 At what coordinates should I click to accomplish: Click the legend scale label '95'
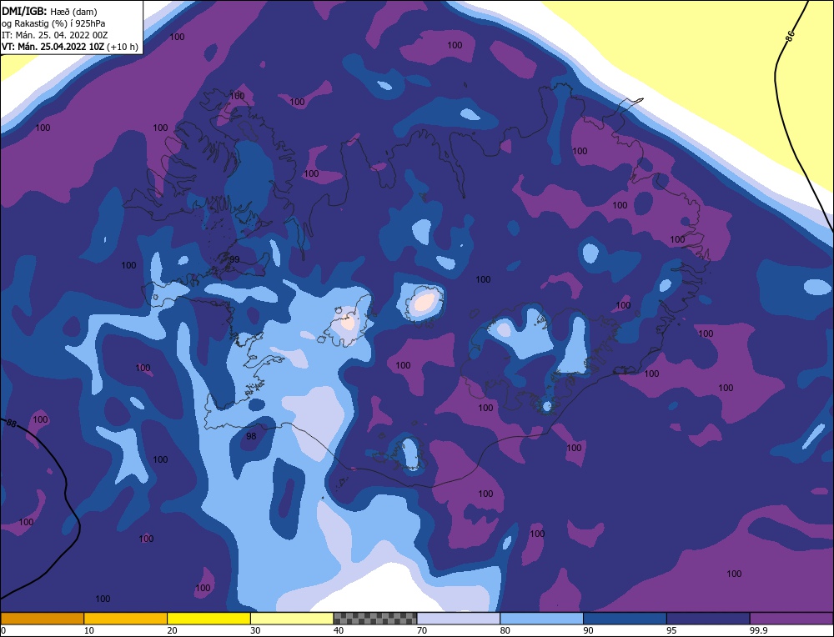[671, 630]
